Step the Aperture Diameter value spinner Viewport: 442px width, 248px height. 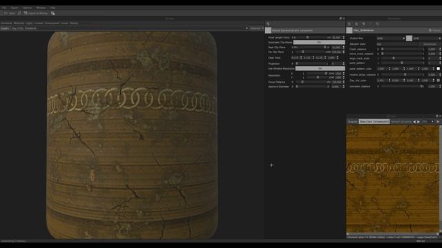tap(343, 87)
